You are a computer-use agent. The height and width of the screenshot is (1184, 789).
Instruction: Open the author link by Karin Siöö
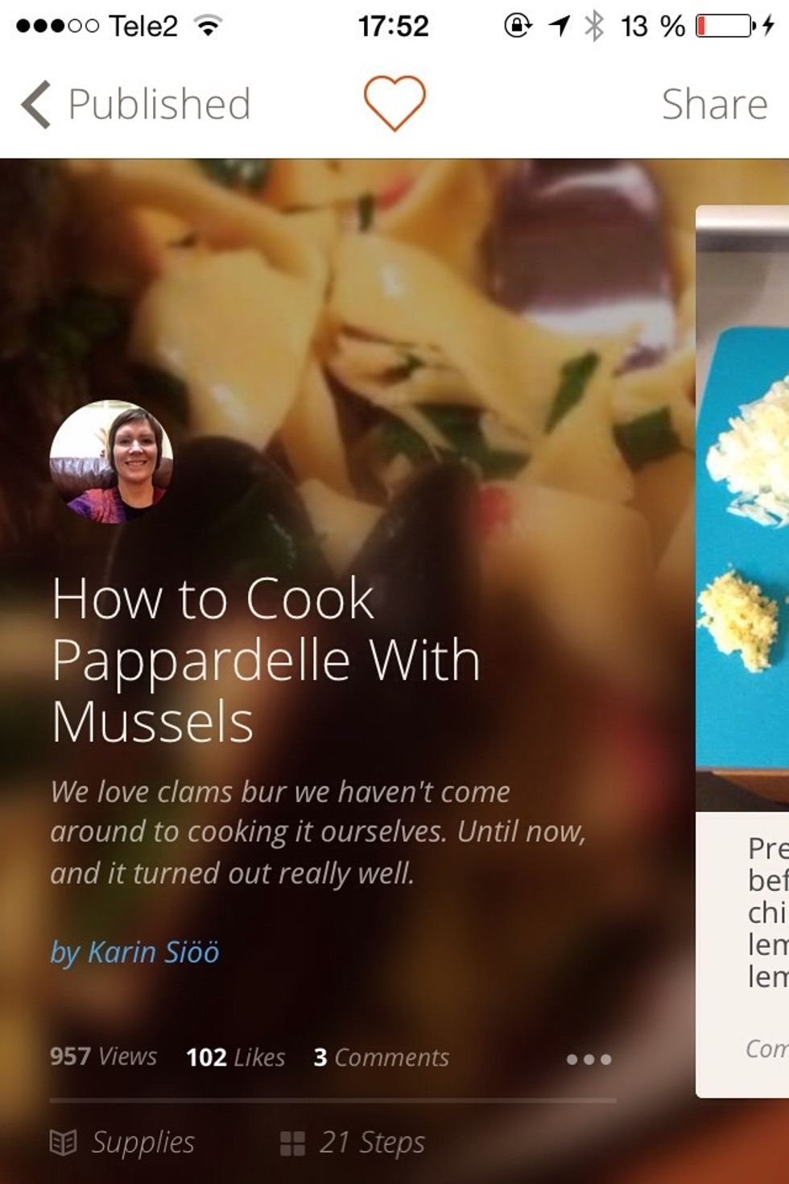tap(134, 952)
